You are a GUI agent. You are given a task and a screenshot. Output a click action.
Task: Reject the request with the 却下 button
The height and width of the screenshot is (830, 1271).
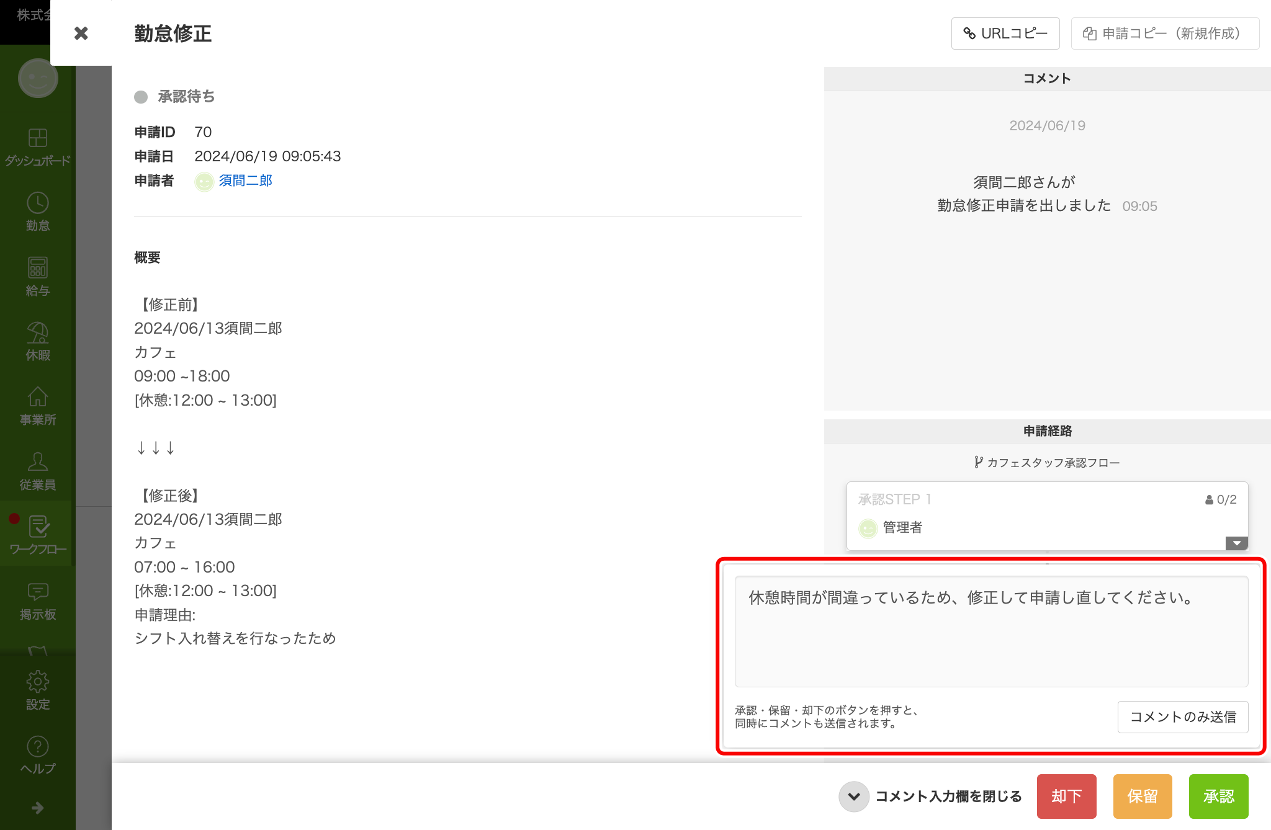tap(1066, 796)
